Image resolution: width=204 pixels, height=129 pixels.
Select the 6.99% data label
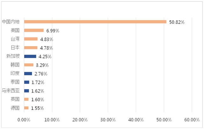(x=52, y=31)
